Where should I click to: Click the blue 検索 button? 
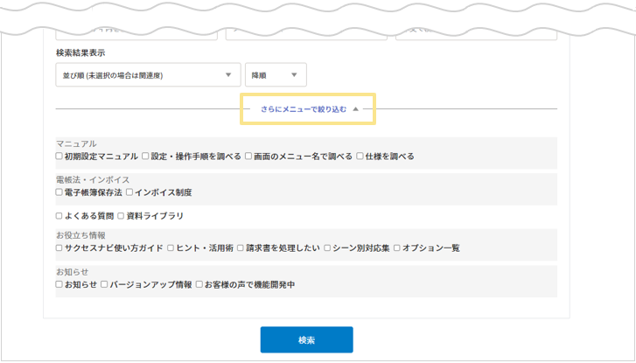306,339
